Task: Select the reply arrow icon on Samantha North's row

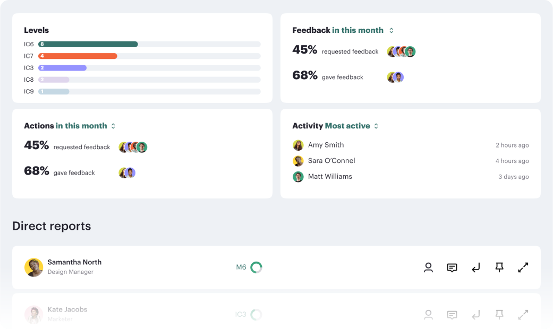Action: 475,267
